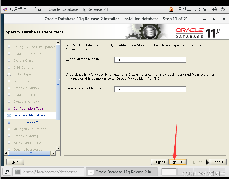230x179 pixels.
Task: Open the Configuration Options step link
Action: pyautogui.click(x=31, y=122)
